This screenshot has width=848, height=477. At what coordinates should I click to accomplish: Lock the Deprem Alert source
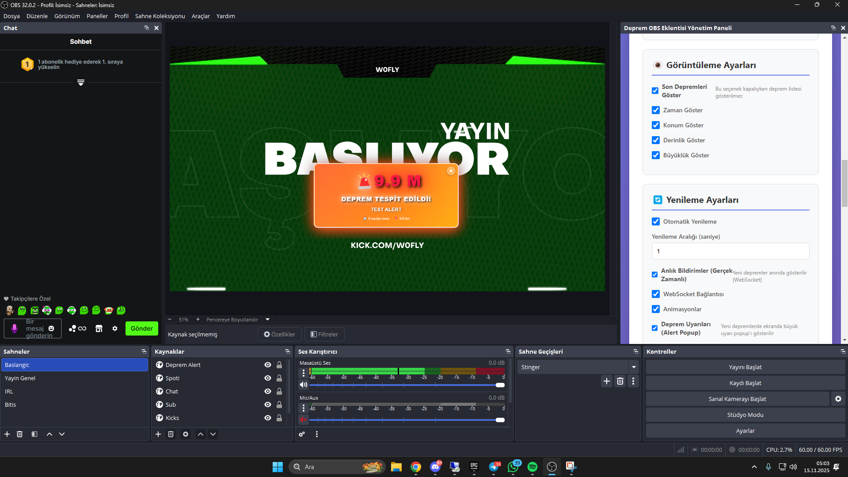pos(279,365)
